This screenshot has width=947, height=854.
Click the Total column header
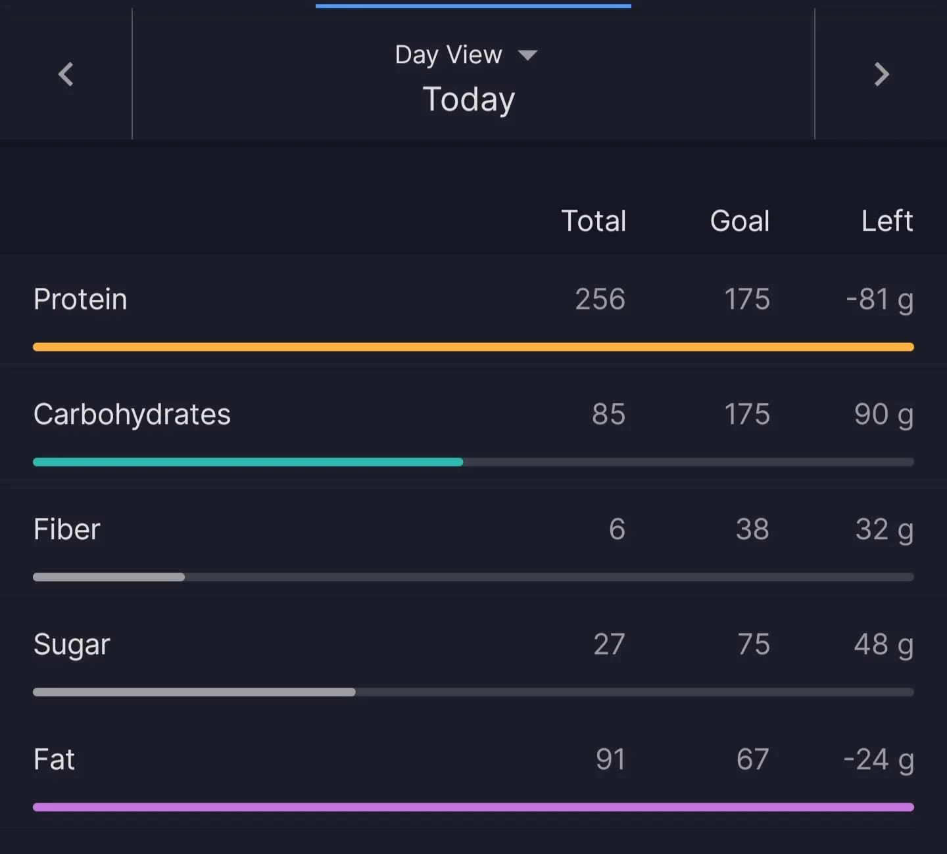coord(593,221)
